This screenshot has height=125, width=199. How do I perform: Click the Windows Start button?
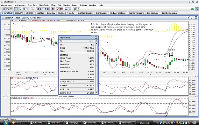tap(5, 122)
